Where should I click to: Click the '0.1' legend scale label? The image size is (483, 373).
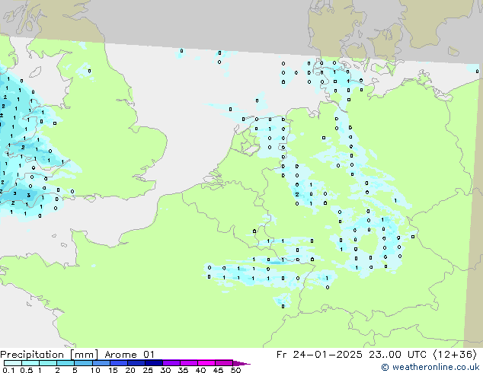(x=8, y=370)
